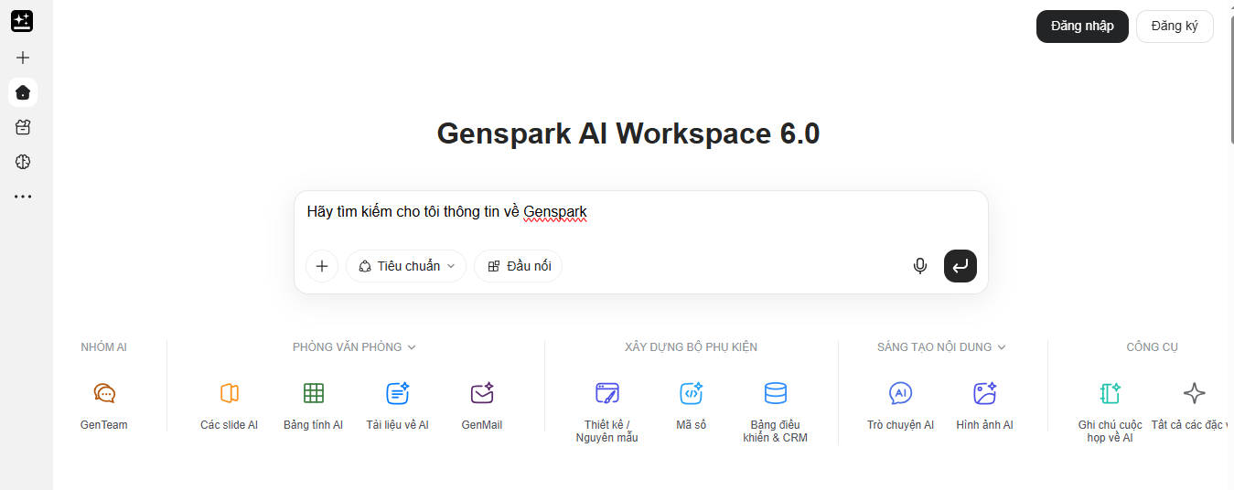Viewport: 1234px width, 490px height.
Task: Open the sidebar box-shaped workspace icon
Action: pos(23,127)
